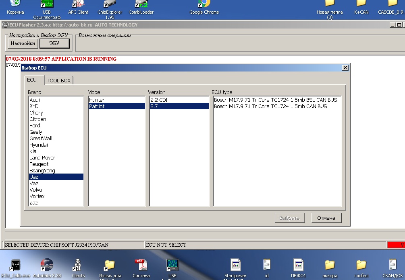The image size is (405, 280).
Task: Select Geely in Brand list
Action: click(56, 132)
